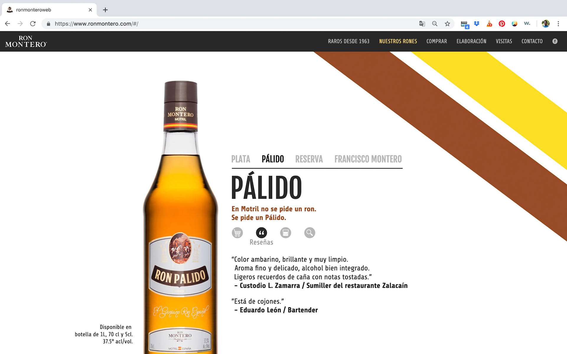Click the Google Translate icon in address bar

[422, 24]
